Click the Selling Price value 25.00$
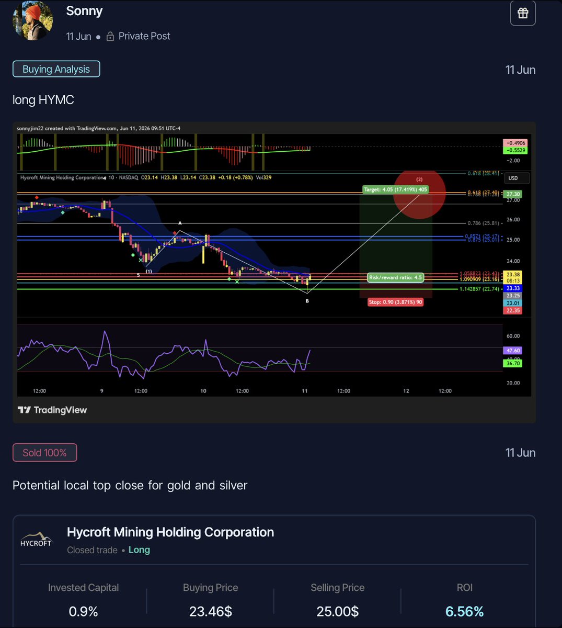Image resolution: width=562 pixels, height=628 pixels. pos(337,611)
